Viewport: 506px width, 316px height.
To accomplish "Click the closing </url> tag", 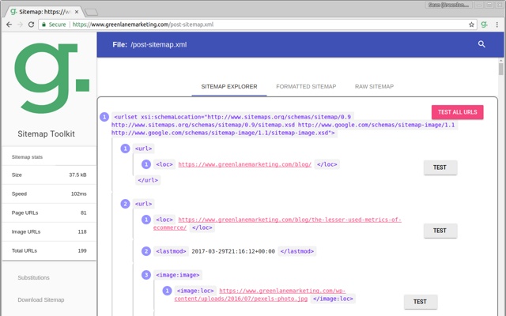I will pos(148,180).
